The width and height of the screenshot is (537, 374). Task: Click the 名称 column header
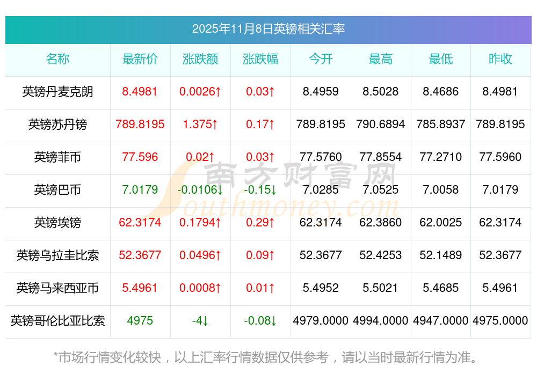pos(57,59)
